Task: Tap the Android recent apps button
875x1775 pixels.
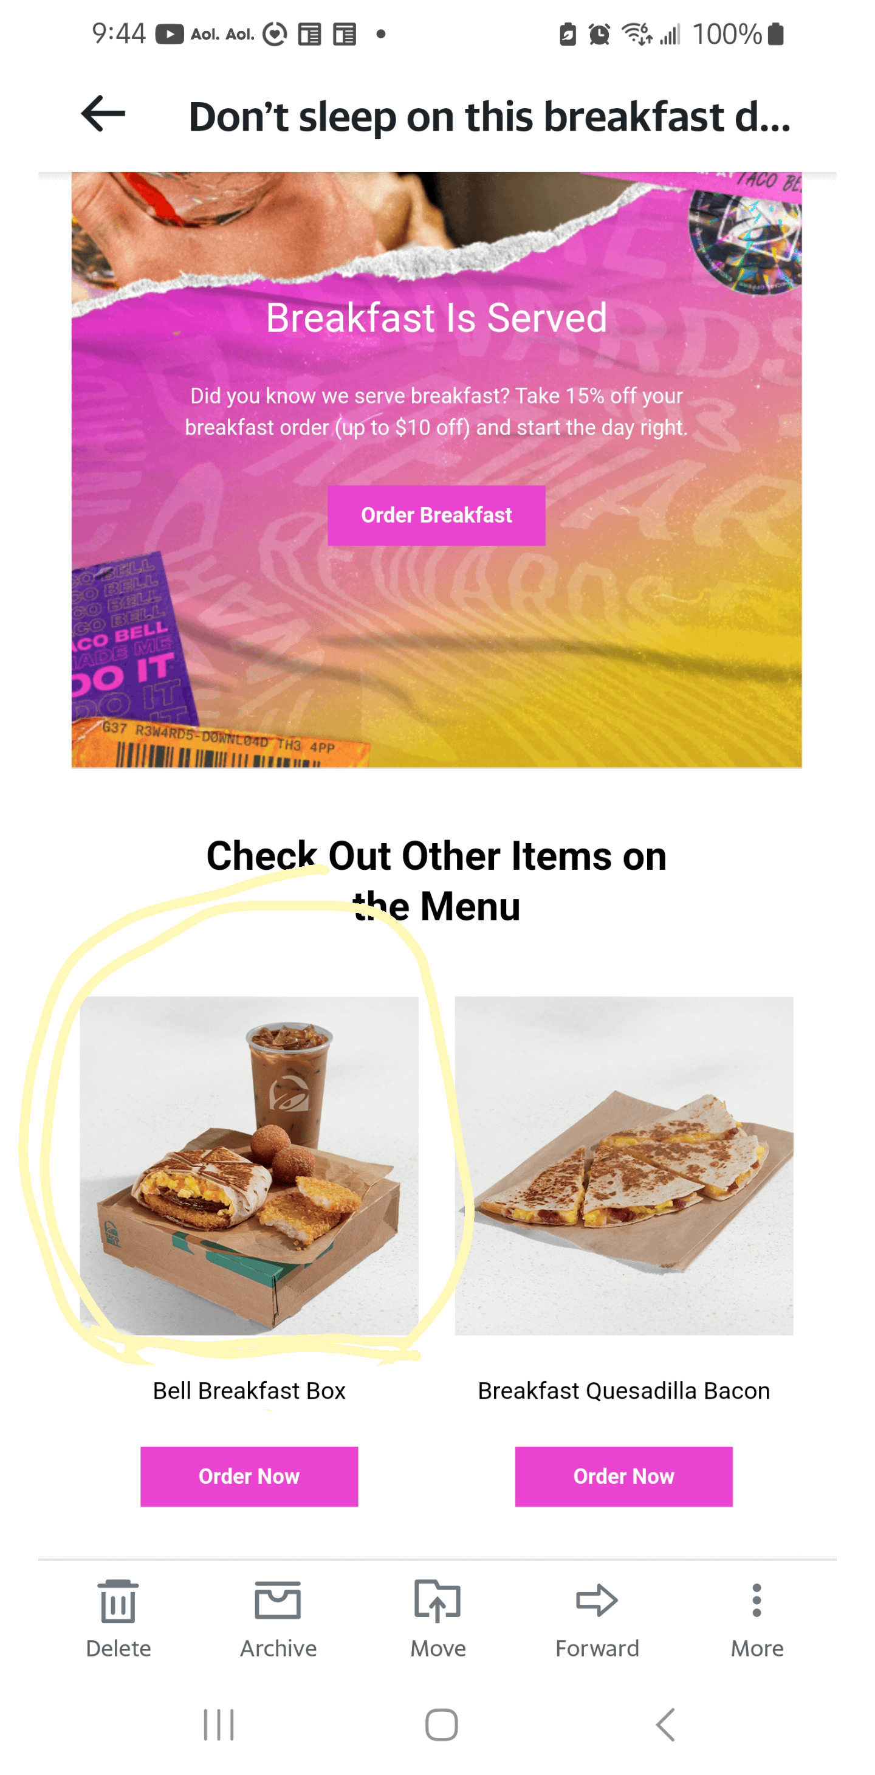Action: point(219,1725)
